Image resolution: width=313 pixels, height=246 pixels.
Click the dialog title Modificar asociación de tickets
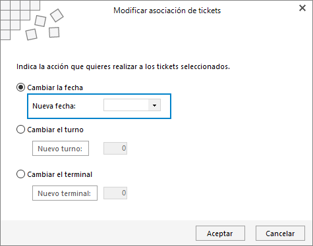click(x=167, y=11)
